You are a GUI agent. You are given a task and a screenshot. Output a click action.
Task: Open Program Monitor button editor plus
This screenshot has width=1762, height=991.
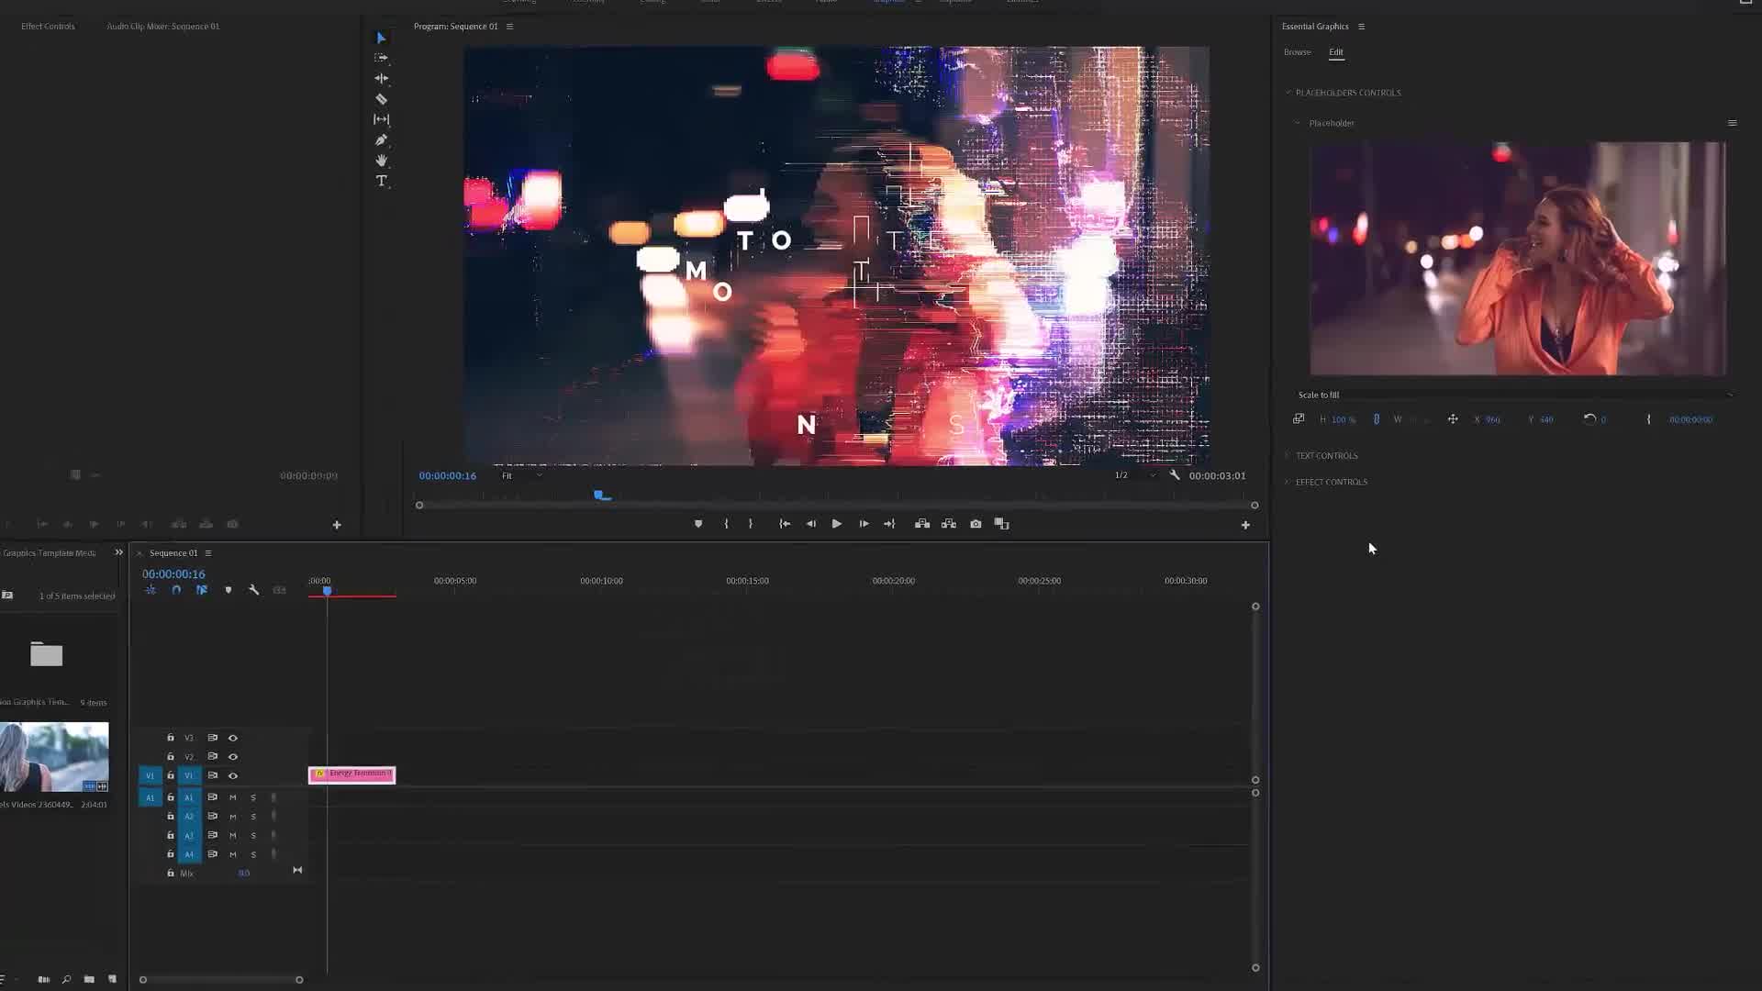[1245, 525]
